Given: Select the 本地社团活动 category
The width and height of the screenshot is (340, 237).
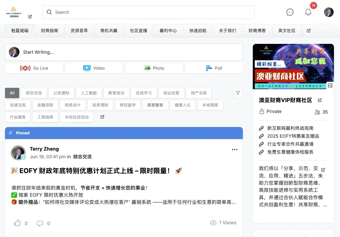Looking at the screenshot, I should point(77,117).
